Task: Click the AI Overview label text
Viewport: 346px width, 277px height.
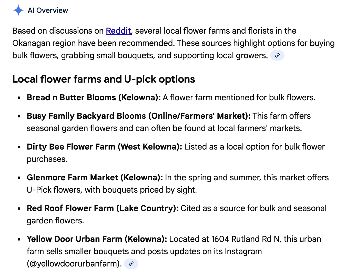Action: coord(48,10)
